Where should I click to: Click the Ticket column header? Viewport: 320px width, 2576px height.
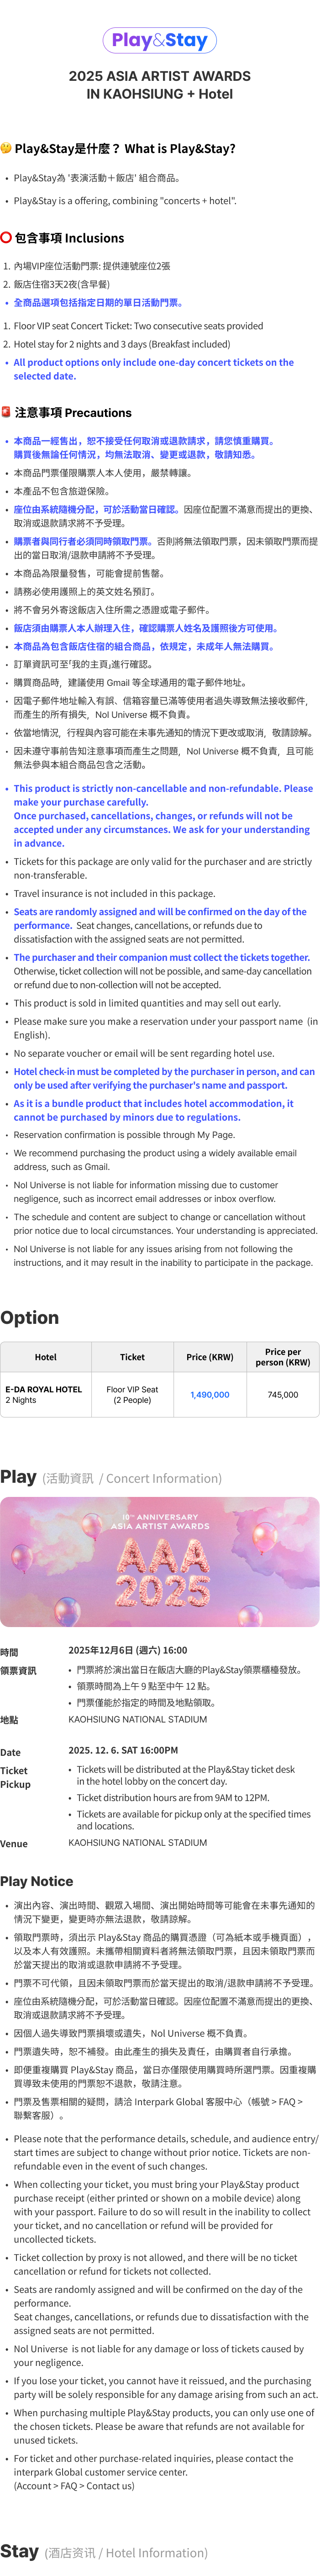132,1357
